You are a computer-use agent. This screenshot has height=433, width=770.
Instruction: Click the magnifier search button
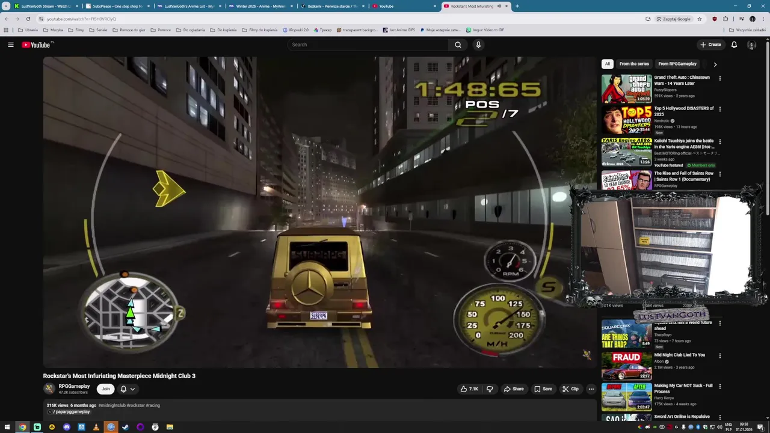click(458, 45)
